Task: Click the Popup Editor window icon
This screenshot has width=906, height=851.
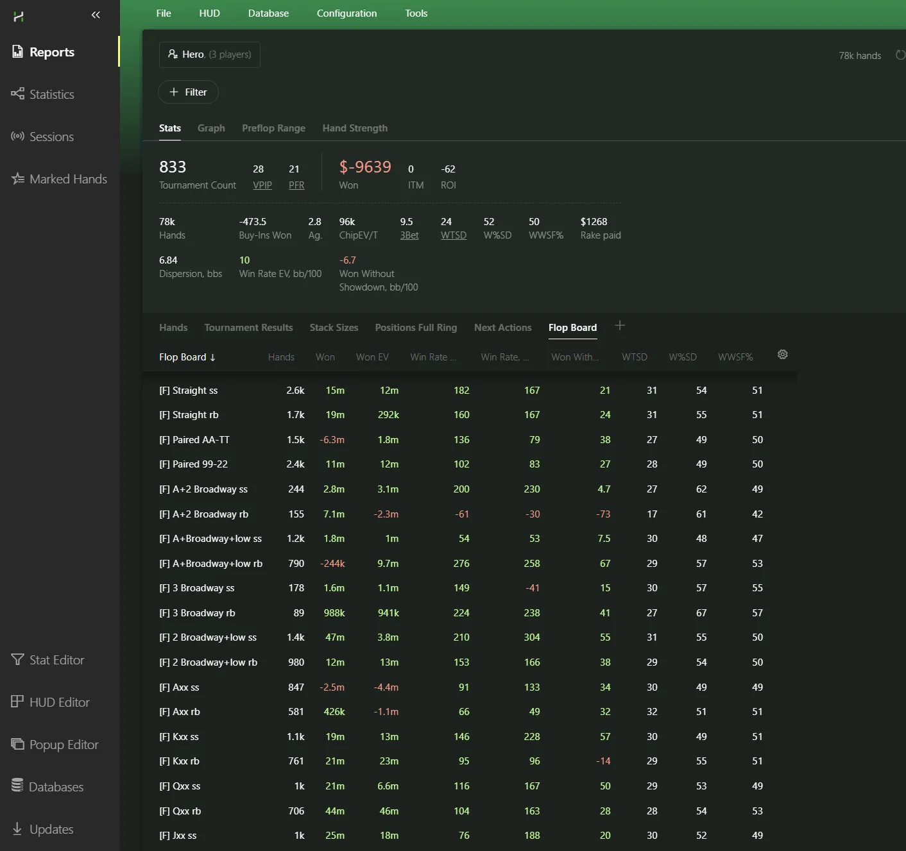Action: point(17,744)
